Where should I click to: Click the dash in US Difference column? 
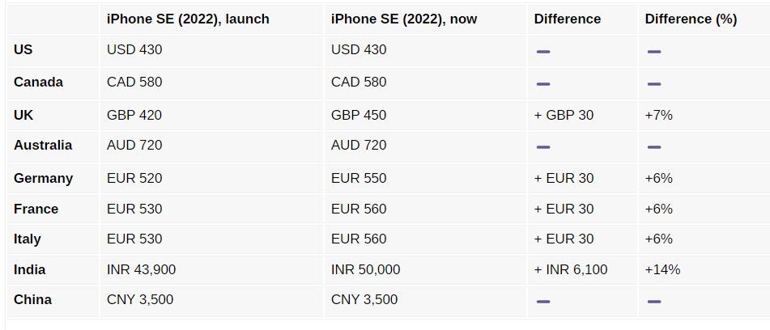pyautogui.click(x=543, y=51)
